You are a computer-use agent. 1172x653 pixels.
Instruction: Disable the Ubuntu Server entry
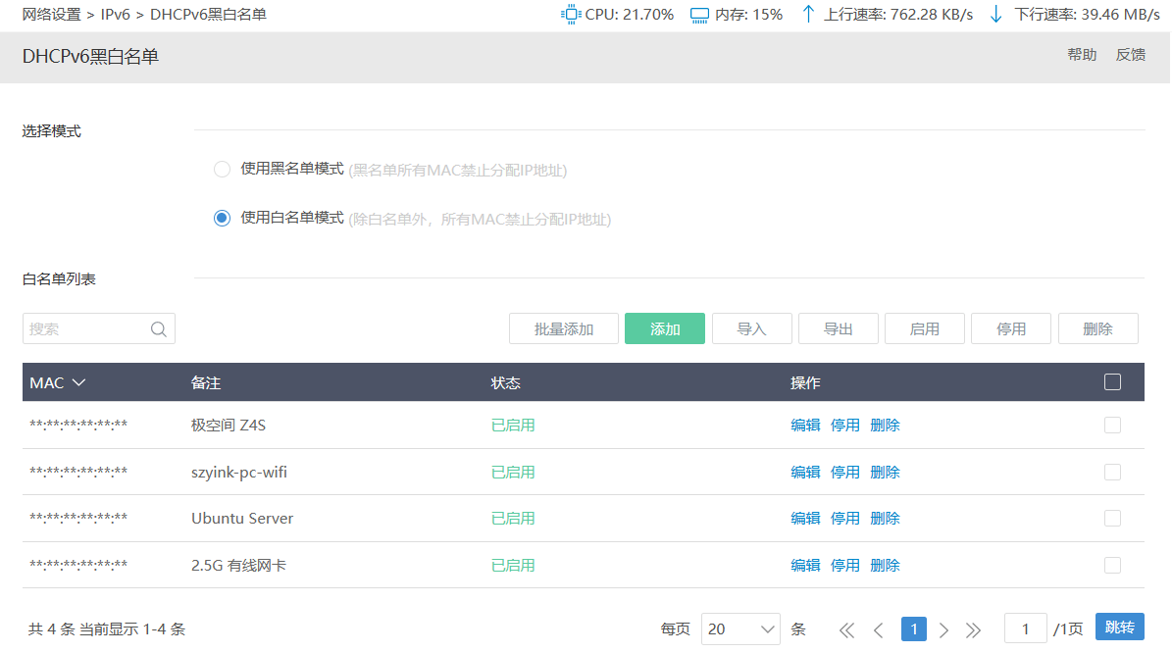pos(844,519)
